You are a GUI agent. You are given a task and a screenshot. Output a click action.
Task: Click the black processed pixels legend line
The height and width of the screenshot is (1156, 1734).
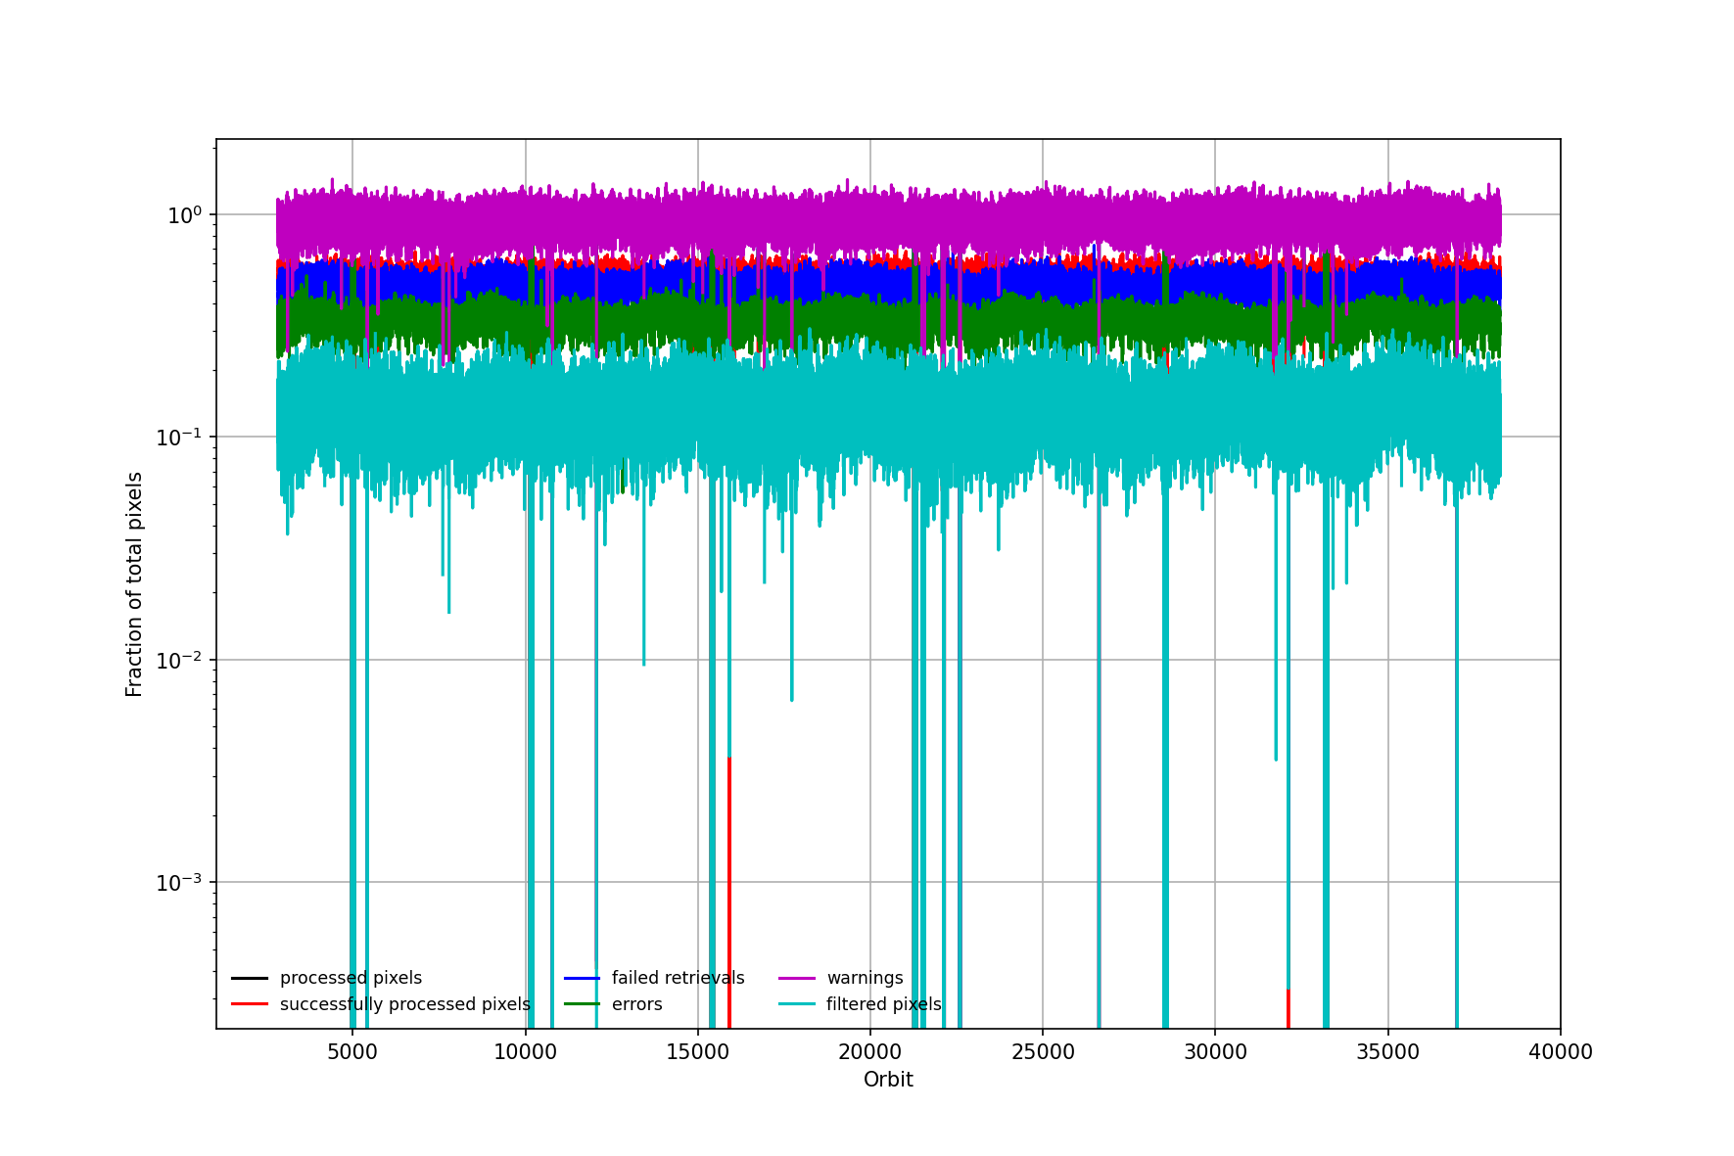(x=249, y=978)
